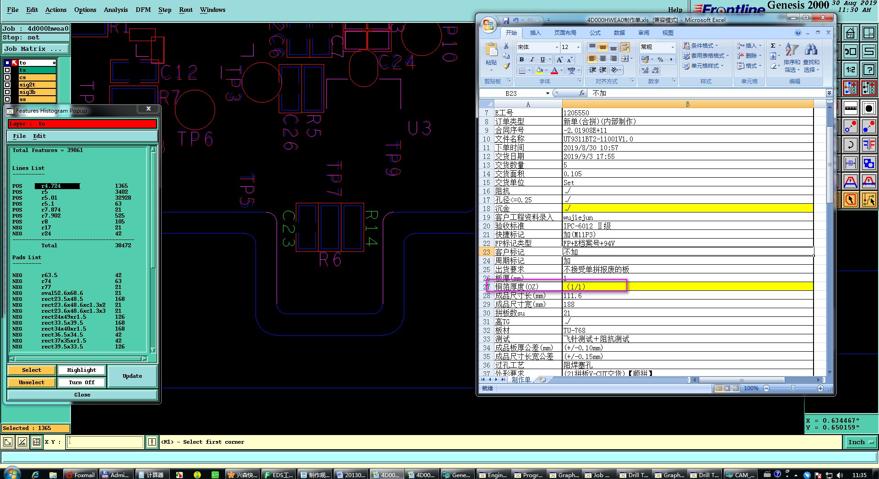Open the fill color dropdown arrow in Excel

(x=546, y=71)
